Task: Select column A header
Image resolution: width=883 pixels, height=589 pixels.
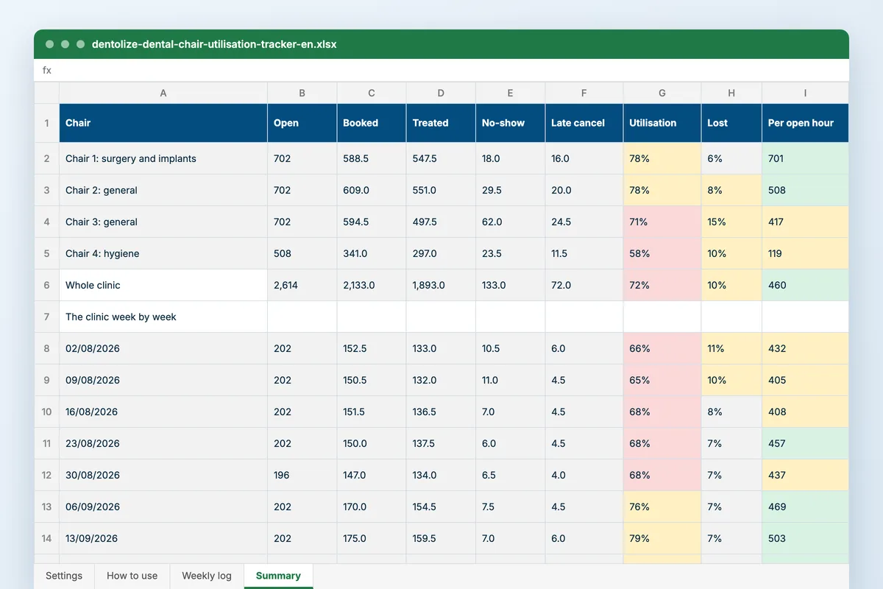Action: (x=163, y=93)
